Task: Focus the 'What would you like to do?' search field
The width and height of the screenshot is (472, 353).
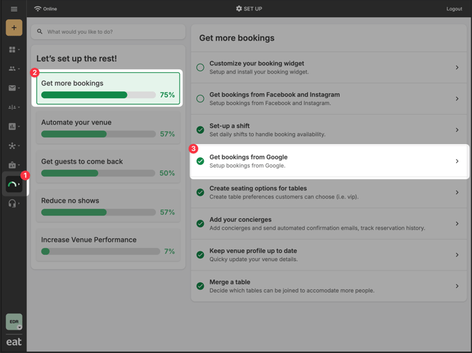Action: coord(108,32)
